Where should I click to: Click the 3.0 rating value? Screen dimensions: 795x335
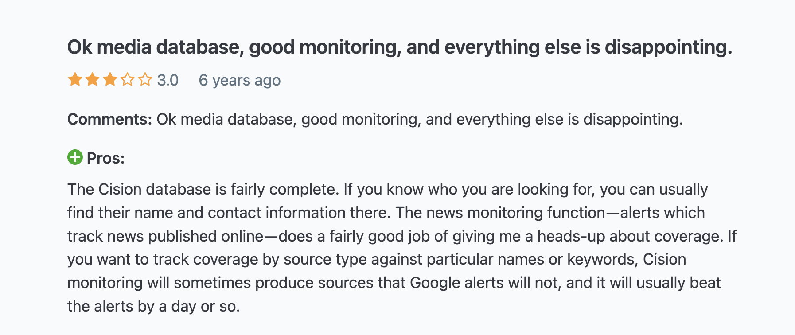(168, 80)
